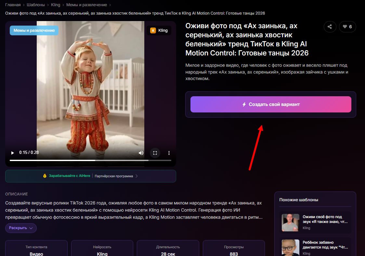Open Партнёрская программа link

(x=114, y=176)
